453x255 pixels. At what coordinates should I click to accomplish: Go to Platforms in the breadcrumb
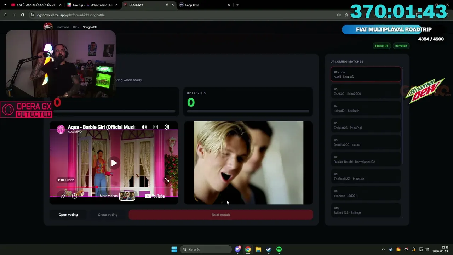[63, 27]
